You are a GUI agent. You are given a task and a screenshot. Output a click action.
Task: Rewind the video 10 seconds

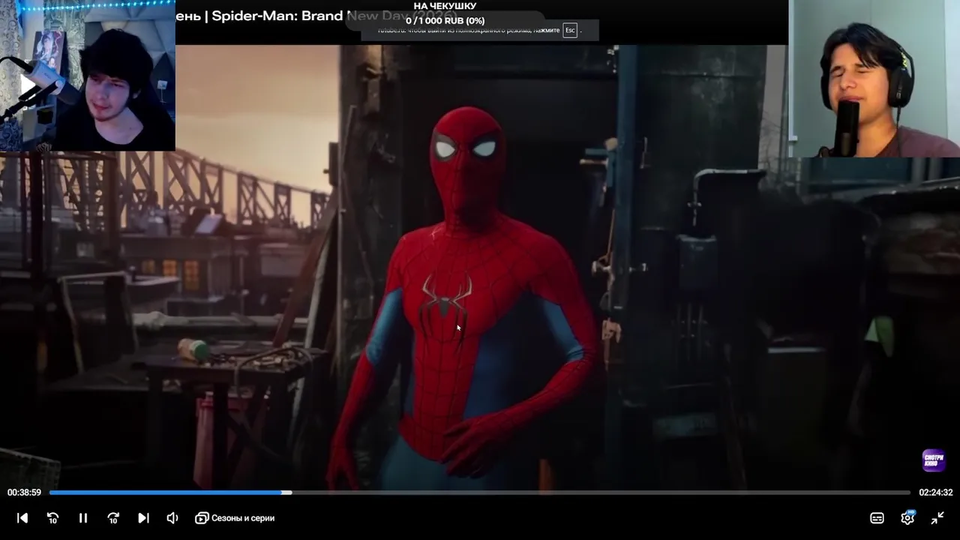click(52, 518)
